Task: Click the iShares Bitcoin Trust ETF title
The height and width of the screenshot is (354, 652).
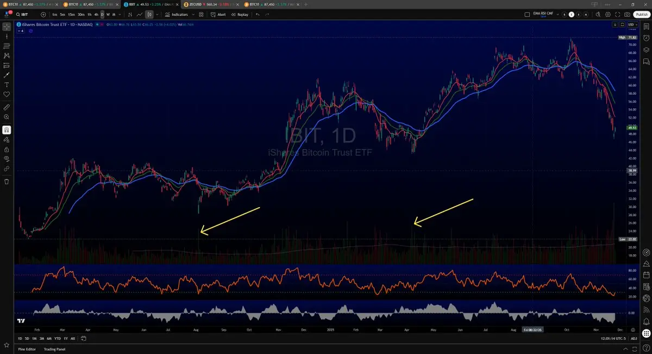Action: click(42, 24)
